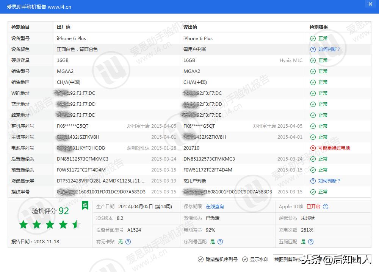Click the green check icon on WiFi地址 row
This screenshot has height=272, width=379.
pos(312,93)
